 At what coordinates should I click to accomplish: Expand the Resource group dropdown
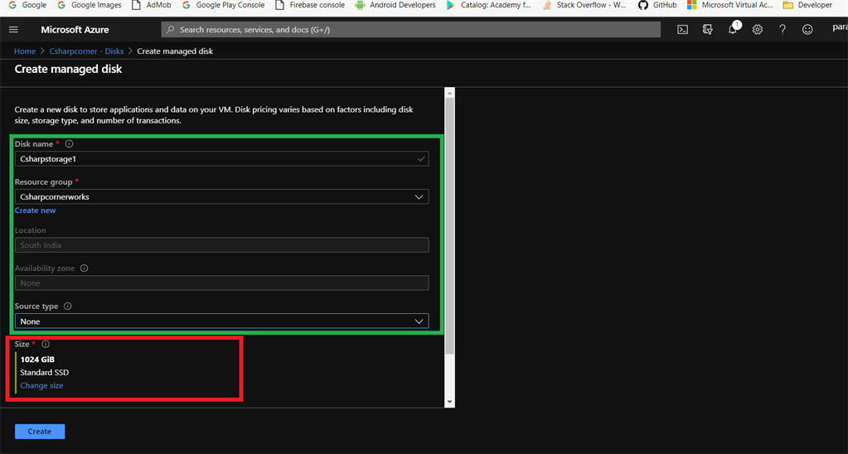221,196
